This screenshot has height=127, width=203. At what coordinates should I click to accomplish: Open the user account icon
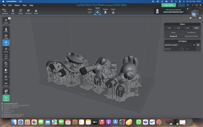pos(188,5)
